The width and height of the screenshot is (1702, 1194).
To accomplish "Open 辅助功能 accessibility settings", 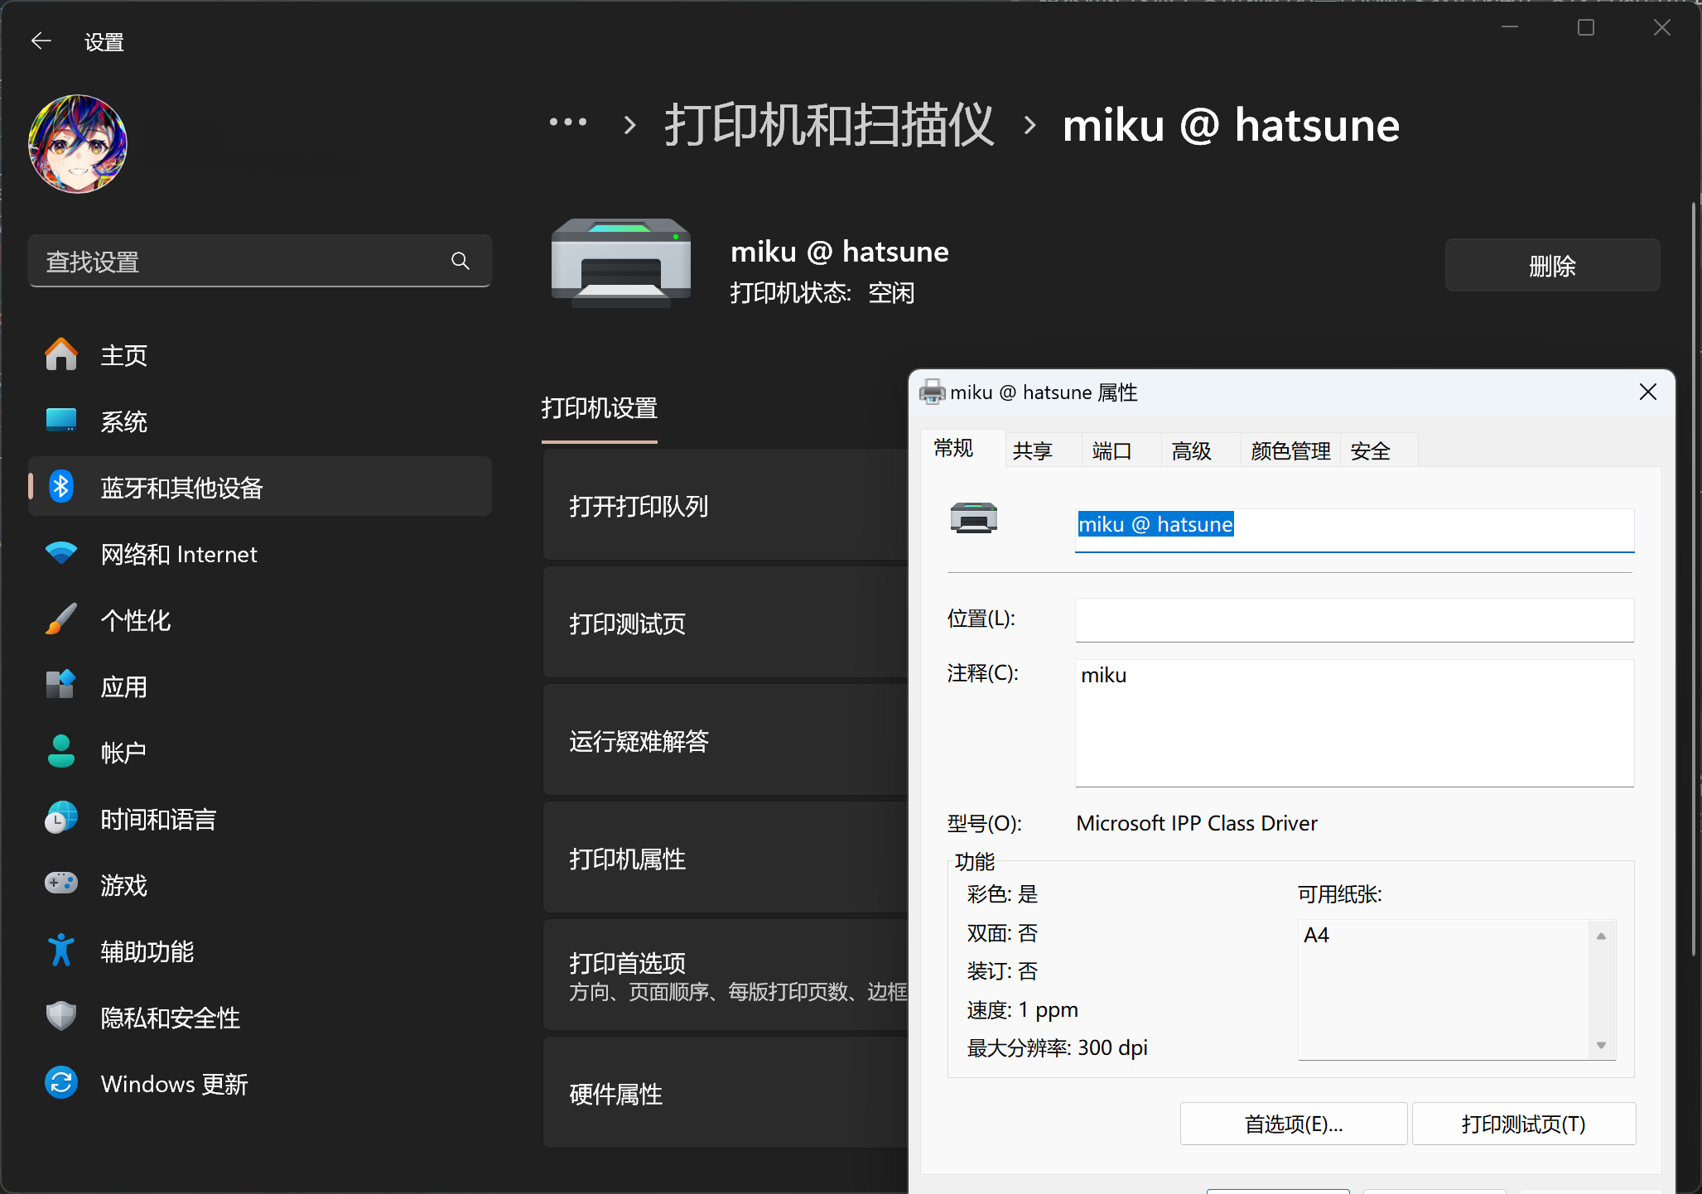I will click(x=259, y=951).
